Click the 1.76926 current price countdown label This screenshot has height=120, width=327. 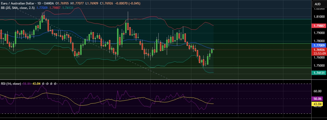pos(319,51)
